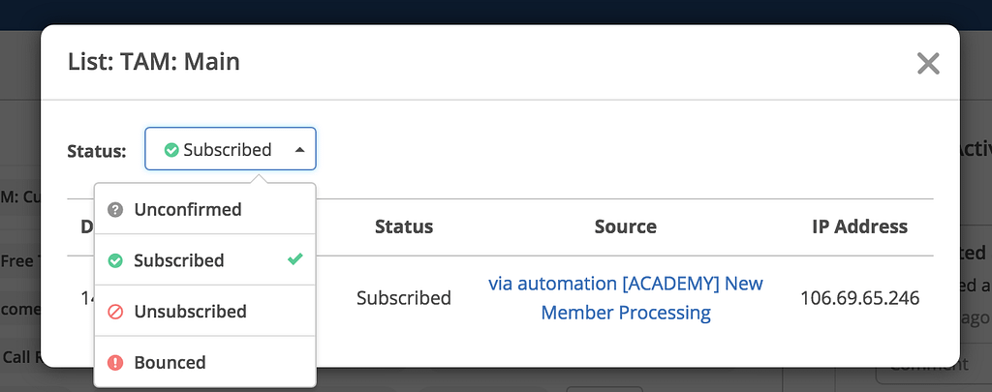Viewport: 992px width, 392px height.
Task: Click the IP Address column header
Action: (x=860, y=226)
